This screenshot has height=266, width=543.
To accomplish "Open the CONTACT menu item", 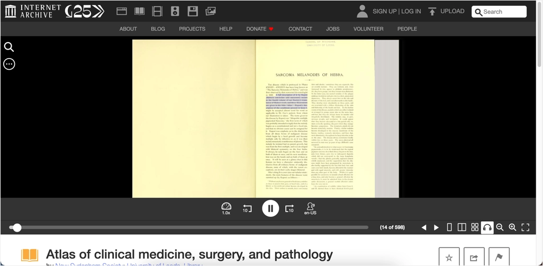I will [x=300, y=29].
